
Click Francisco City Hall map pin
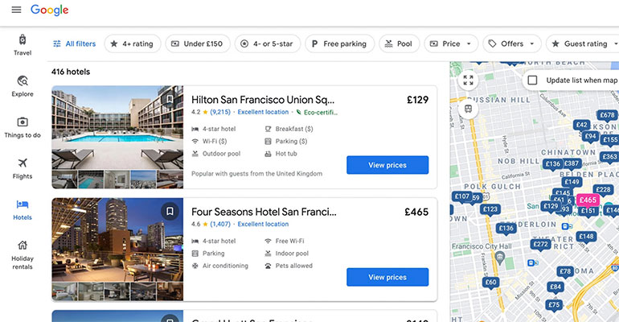click(500, 258)
